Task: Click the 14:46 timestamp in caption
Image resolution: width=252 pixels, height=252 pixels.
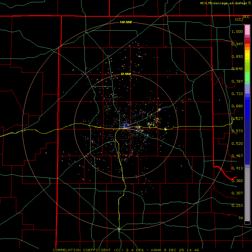Action: point(193,250)
